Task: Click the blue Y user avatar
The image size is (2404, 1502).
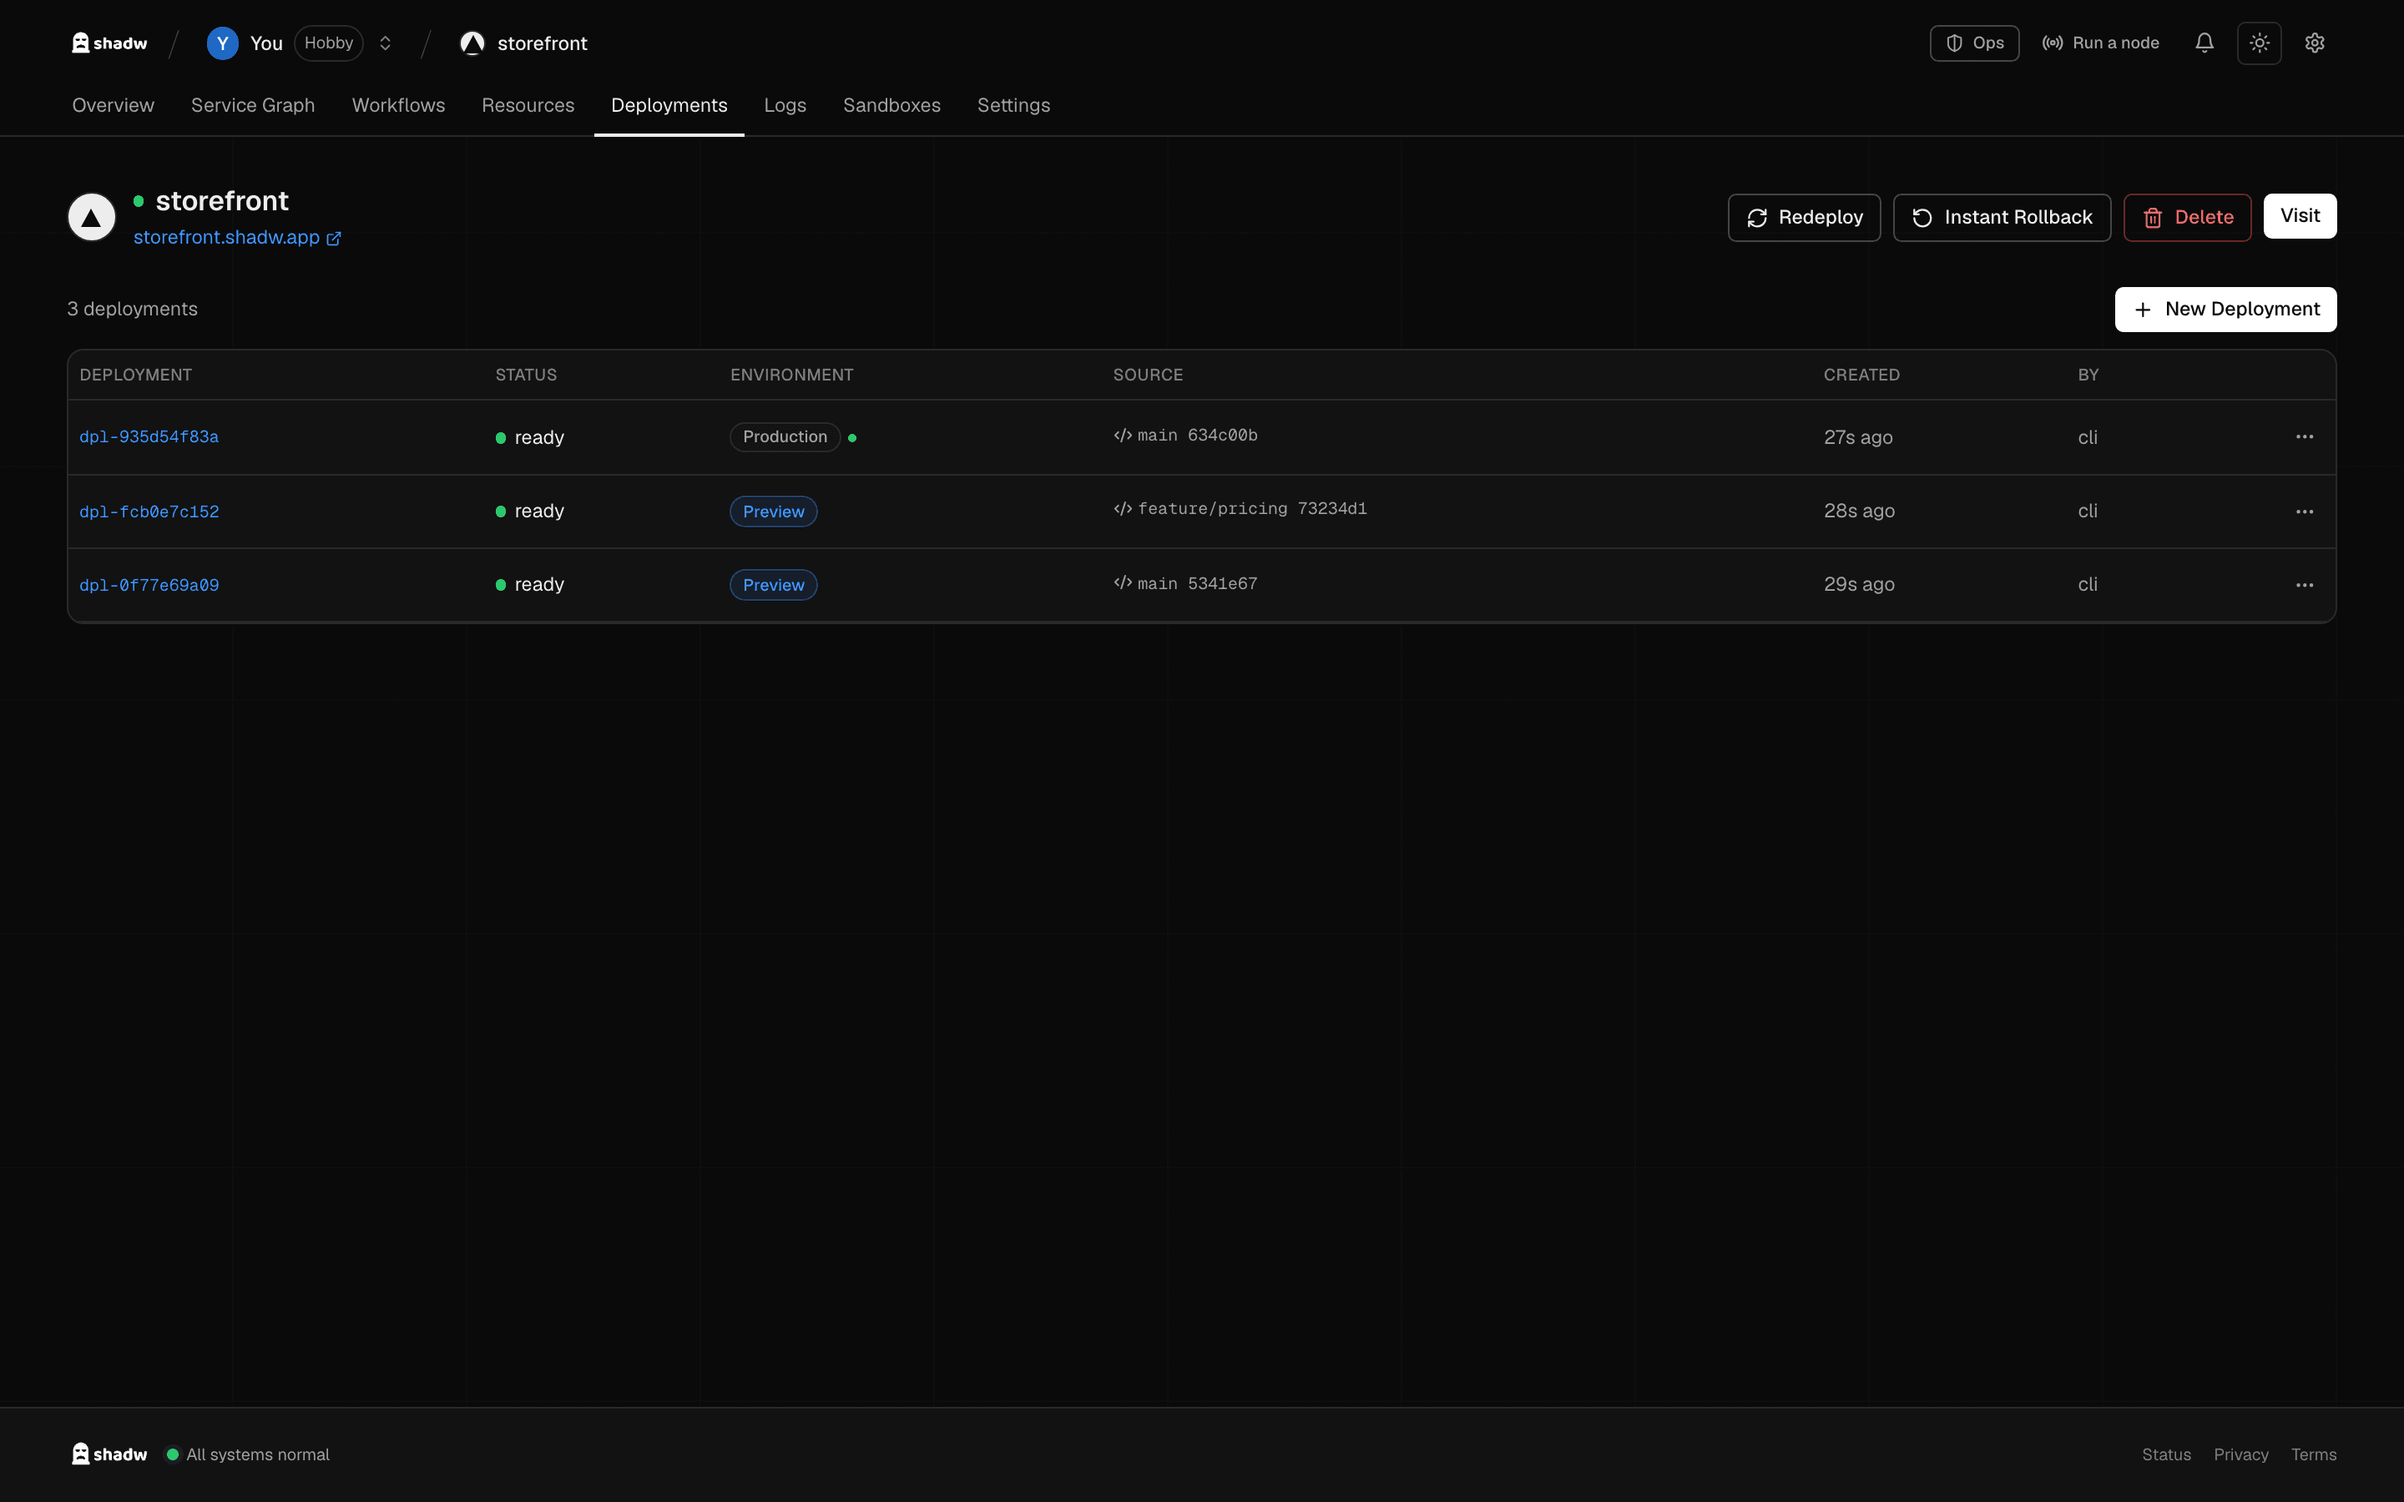Action: 223,43
